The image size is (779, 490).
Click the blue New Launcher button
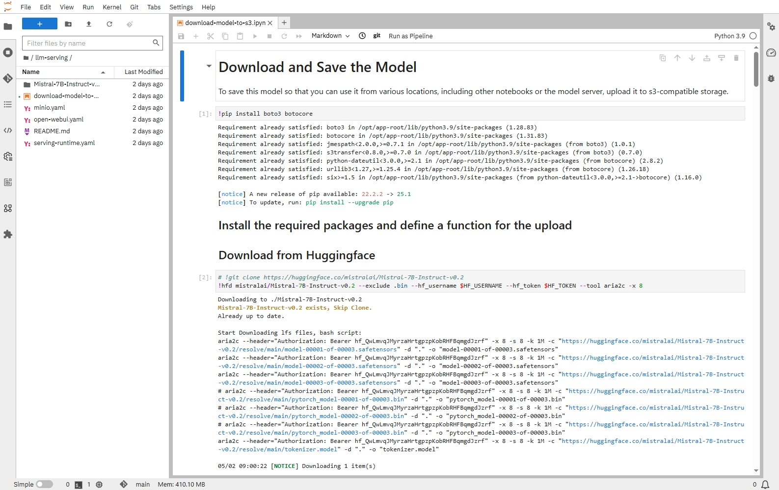point(40,24)
